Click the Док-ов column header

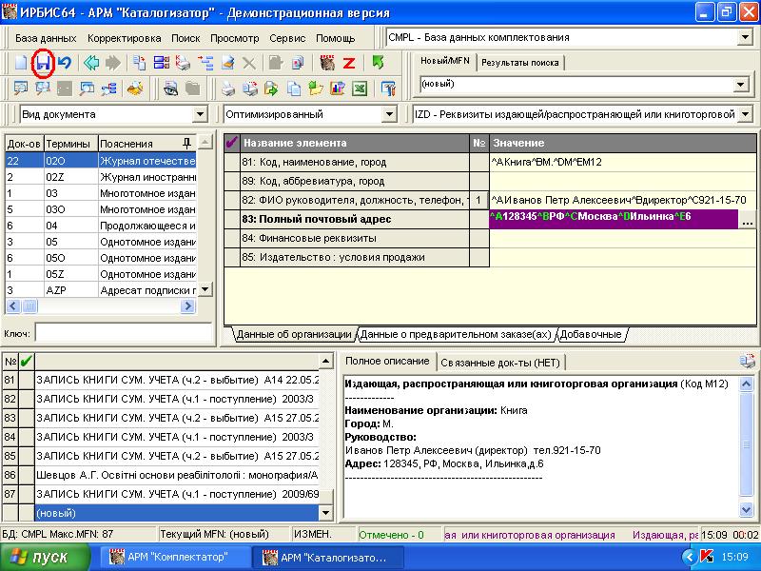pos(25,144)
